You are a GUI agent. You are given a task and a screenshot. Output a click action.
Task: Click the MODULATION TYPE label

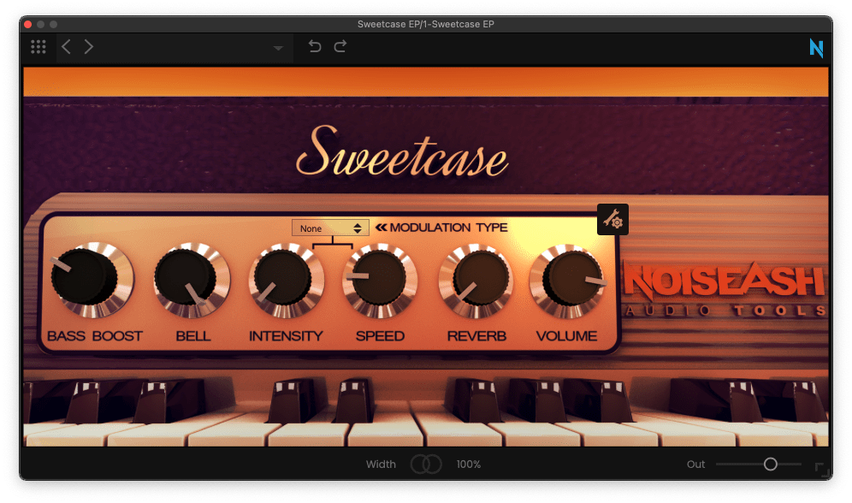pos(448,228)
